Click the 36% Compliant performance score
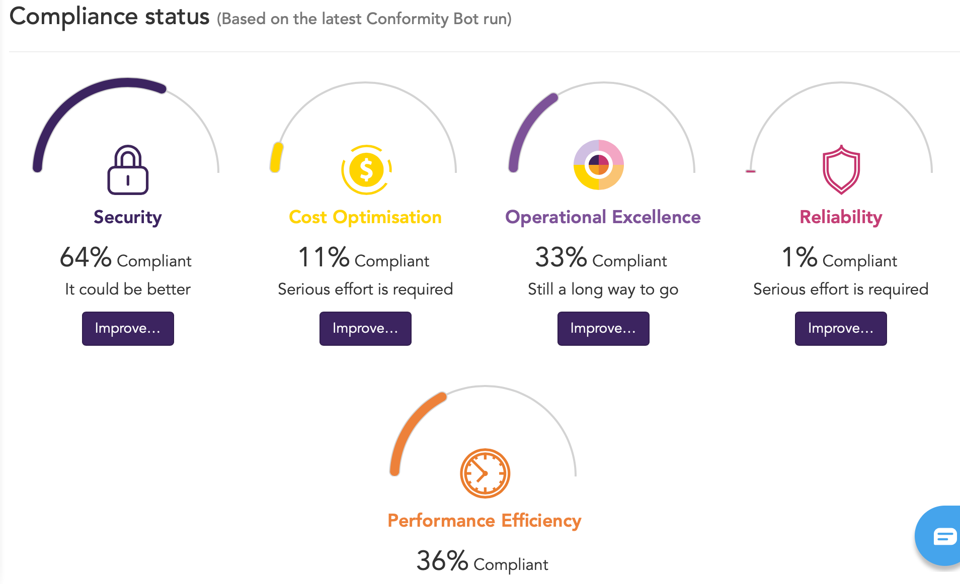This screenshot has width=960, height=584. (482, 561)
